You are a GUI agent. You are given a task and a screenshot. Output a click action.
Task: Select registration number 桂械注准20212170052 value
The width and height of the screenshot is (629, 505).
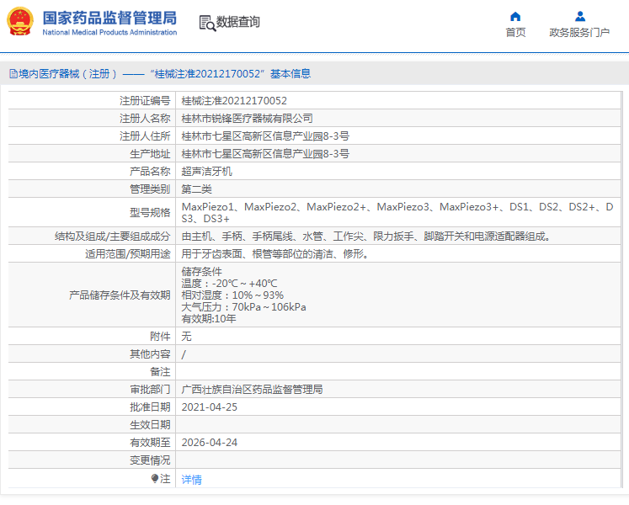click(x=234, y=101)
